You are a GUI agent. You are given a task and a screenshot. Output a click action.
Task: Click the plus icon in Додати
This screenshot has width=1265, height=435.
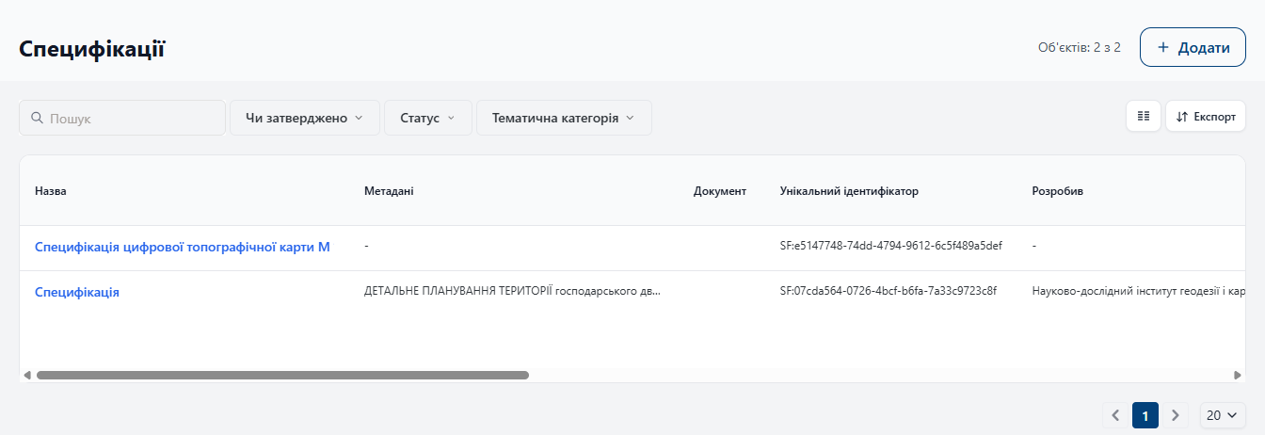pyautogui.click(x=1163, y=47)
